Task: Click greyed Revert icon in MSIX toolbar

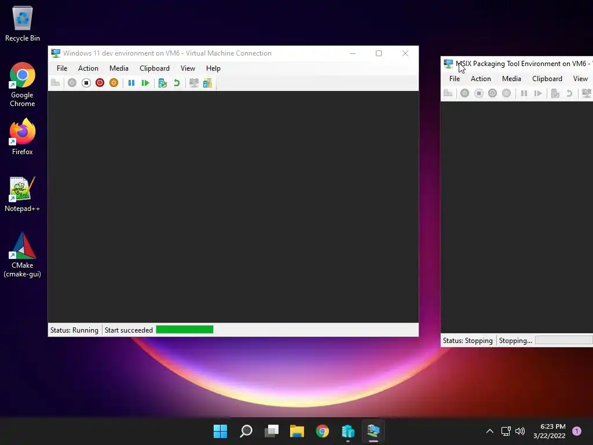Action: tap(569, 93)
